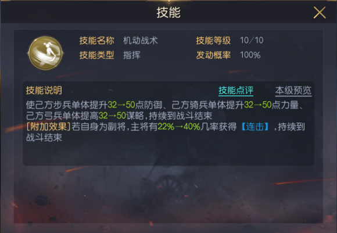This screenshot has height=233, width=337.
Task: Click the 机动战术 skill icon
Action: click(45, 53)
